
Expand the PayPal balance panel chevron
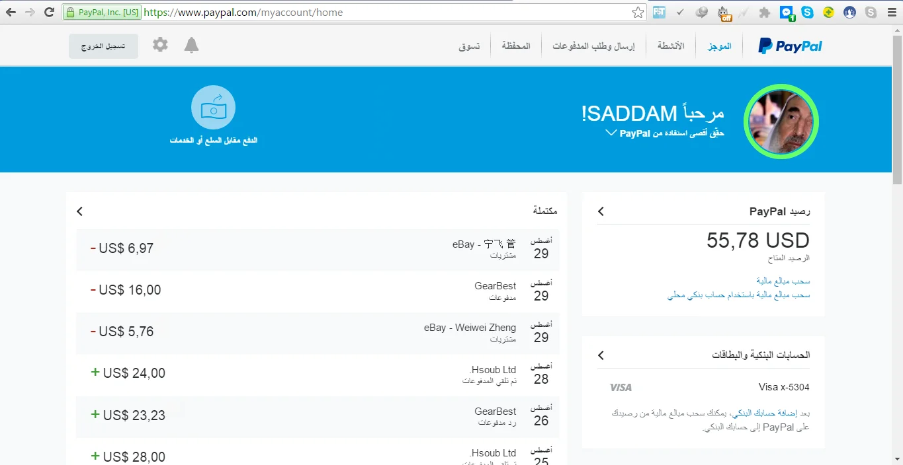pyautogui.click(x=601, y=211)
